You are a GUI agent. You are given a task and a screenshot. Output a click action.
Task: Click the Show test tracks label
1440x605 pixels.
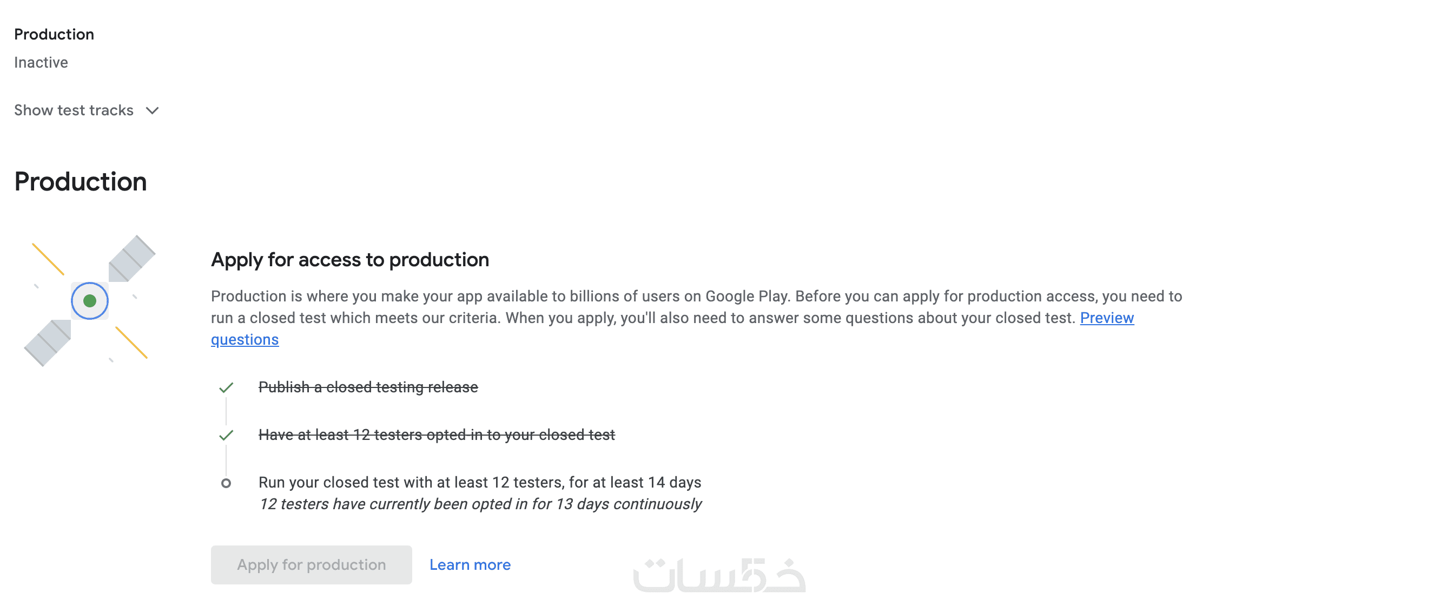coord(74,110)
